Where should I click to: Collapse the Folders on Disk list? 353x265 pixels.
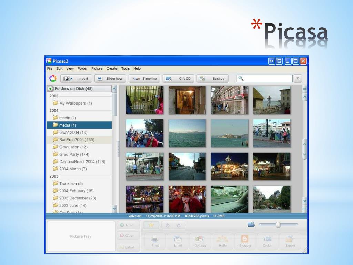pyautogui.click(x=50, y=89)
